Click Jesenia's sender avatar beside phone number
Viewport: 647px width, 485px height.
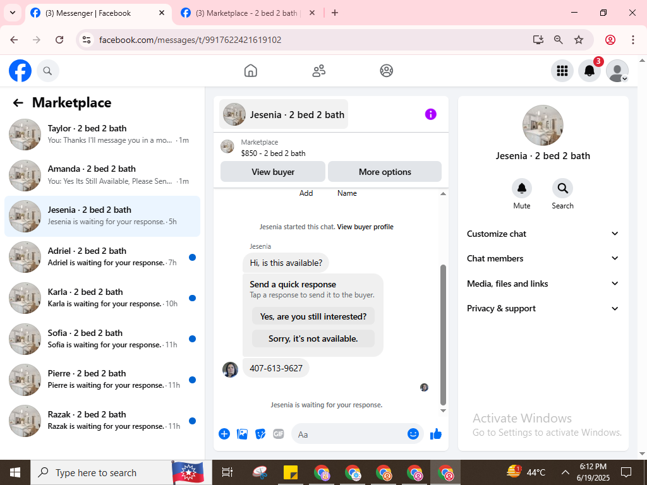(x=230, y=369)
